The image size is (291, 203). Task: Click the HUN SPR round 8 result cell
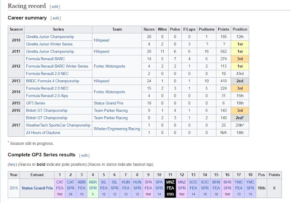[137, 188]
